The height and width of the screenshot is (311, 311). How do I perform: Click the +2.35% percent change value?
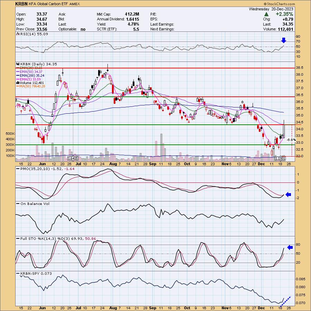[x=284, y=14]
